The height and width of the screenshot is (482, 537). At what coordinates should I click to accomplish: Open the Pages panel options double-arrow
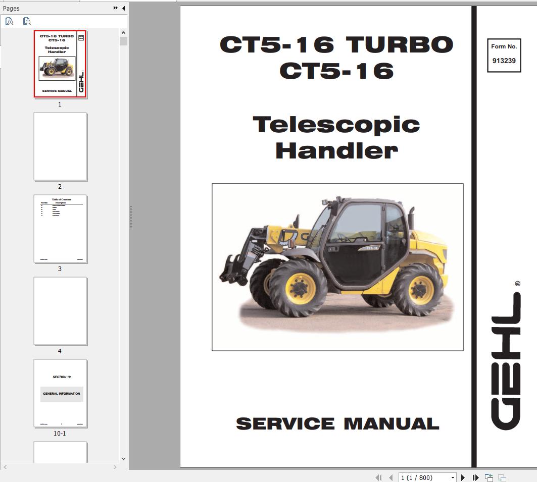[115, 8]
